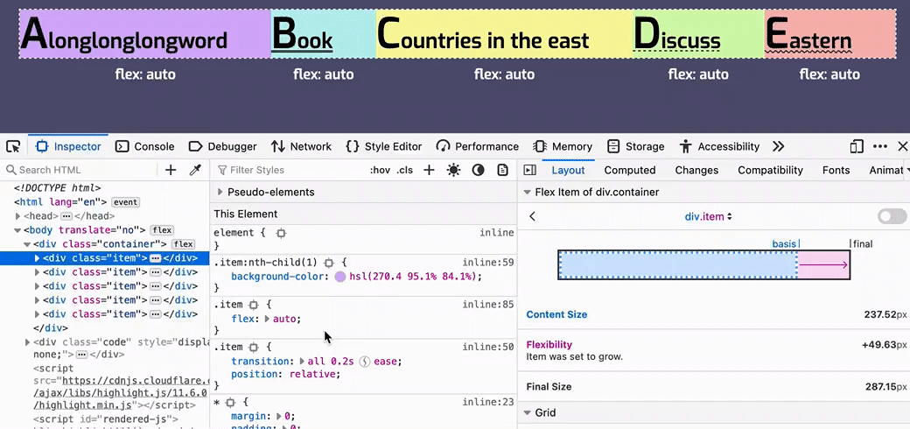Screen dimensions: 910x429
Task: Click the background-color purple swatch
Action: (x=340, y=277)
